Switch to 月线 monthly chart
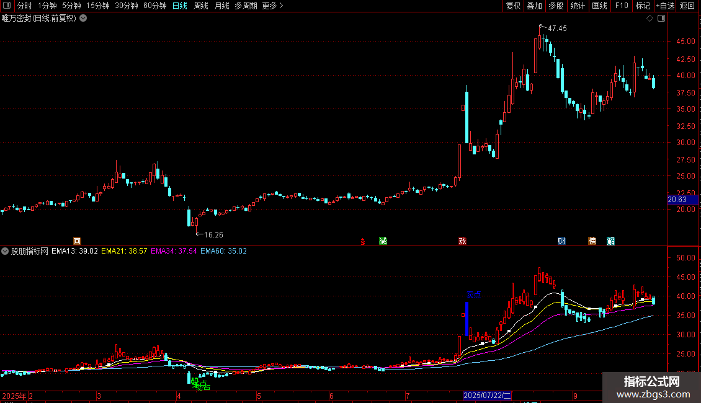Viewport: 701px width, 403px height. 221,6
